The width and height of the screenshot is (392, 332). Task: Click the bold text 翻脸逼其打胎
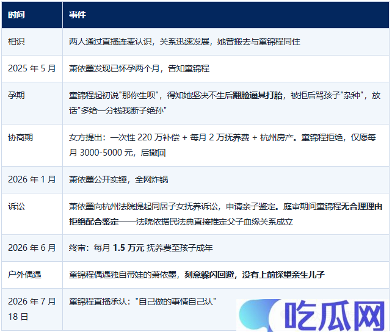[x=258, y=95]
